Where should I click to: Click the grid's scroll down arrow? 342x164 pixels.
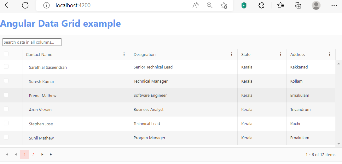click(x=339, y=144)
